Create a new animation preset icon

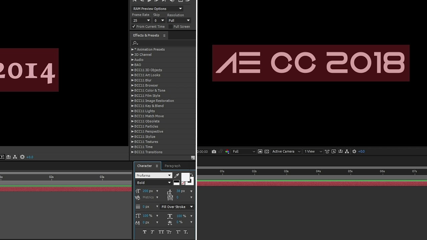click(193, 158)
